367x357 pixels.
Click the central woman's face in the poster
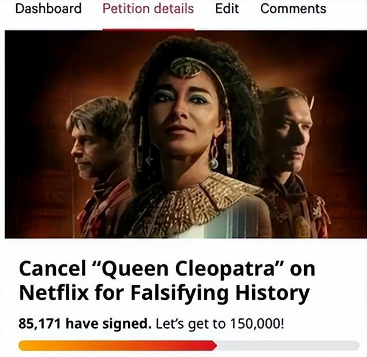179,113
